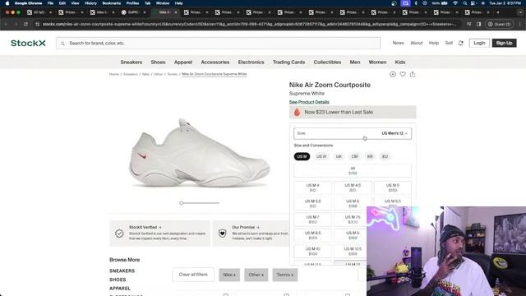Toggle Chrome side panel icon
The width and height of the screenshot is (526, 296).
(x=478, y=24)
